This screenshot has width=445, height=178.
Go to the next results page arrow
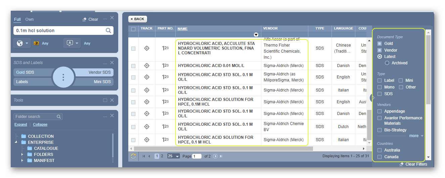pyautogui.click(x=215, y=156)
